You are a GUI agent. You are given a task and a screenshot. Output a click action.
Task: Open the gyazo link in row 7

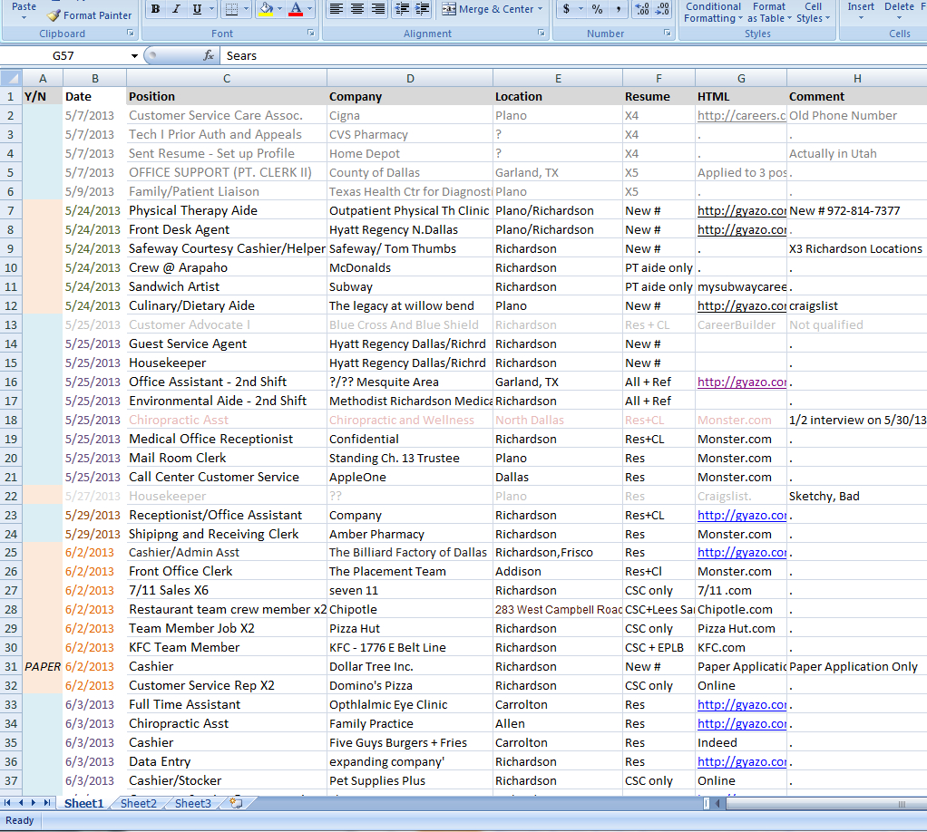tap(740, 210)
